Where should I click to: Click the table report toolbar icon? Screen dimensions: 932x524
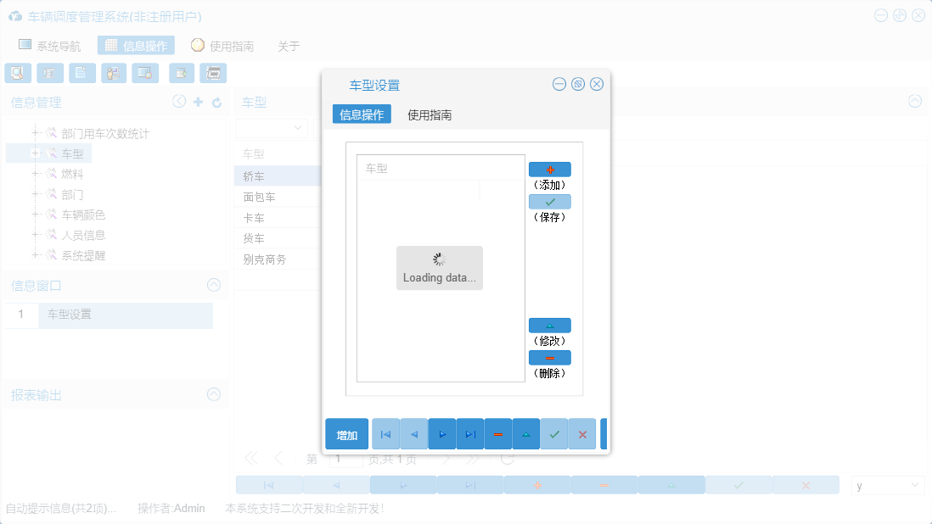[x=50, y=73]
